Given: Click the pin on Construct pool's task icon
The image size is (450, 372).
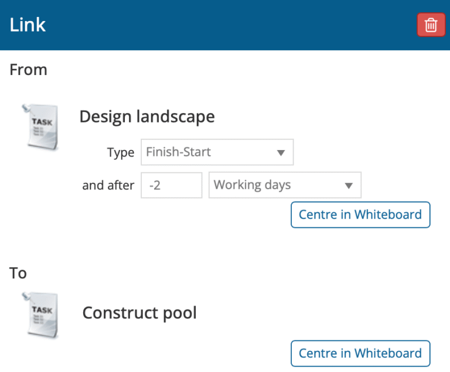Looking at the screenshot, I should tap(26, 296).
